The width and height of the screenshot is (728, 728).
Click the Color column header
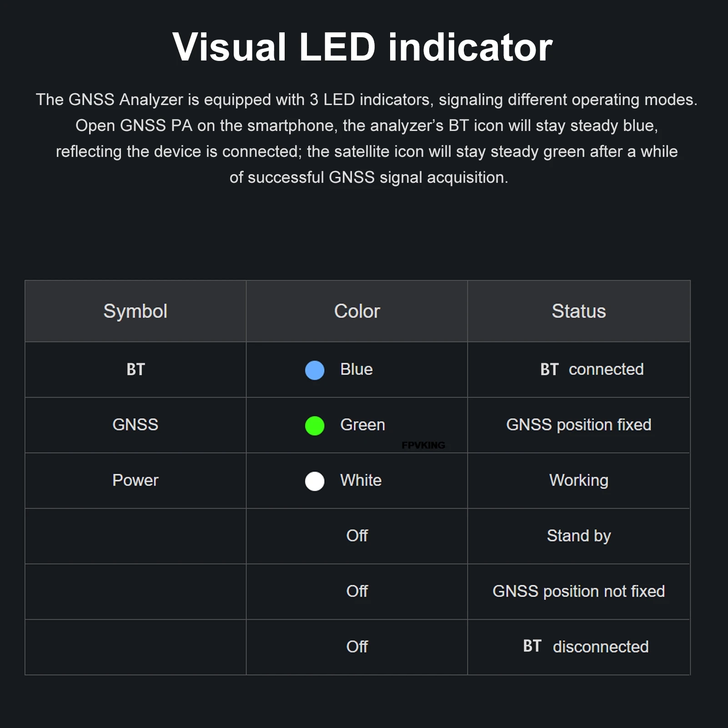357,311
